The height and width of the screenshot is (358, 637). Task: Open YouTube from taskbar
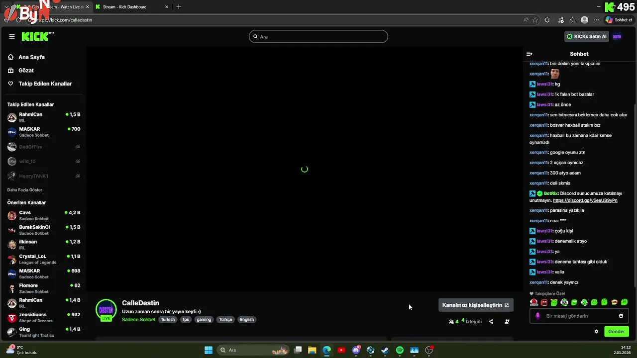(341, 350)
